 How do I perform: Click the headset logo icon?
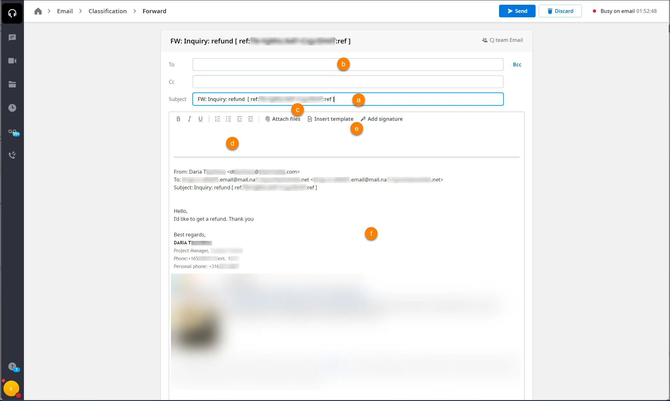pyautogui.click(x=12, y=13)
